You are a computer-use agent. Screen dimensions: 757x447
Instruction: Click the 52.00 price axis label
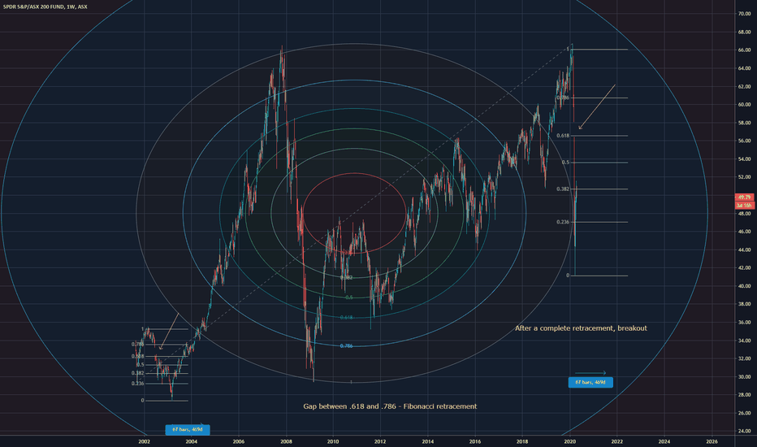743,177
